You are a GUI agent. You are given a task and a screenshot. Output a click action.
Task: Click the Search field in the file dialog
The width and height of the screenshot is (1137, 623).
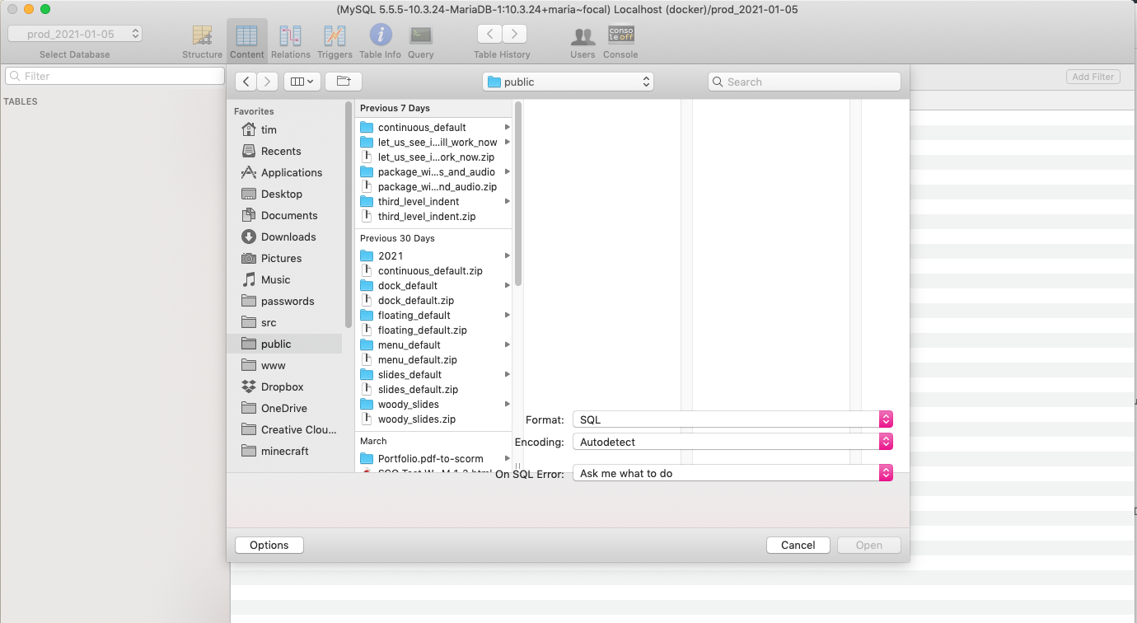803,81
